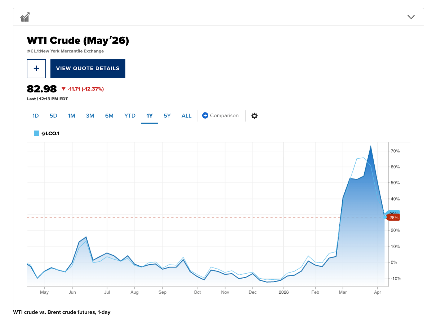Select the 3M chart range
Image resolution: width=441 pixels, height=320 pixels.
[x=90, y=116]
